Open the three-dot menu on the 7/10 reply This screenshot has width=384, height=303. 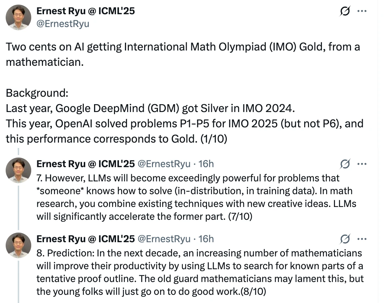(x=362, y=164)
